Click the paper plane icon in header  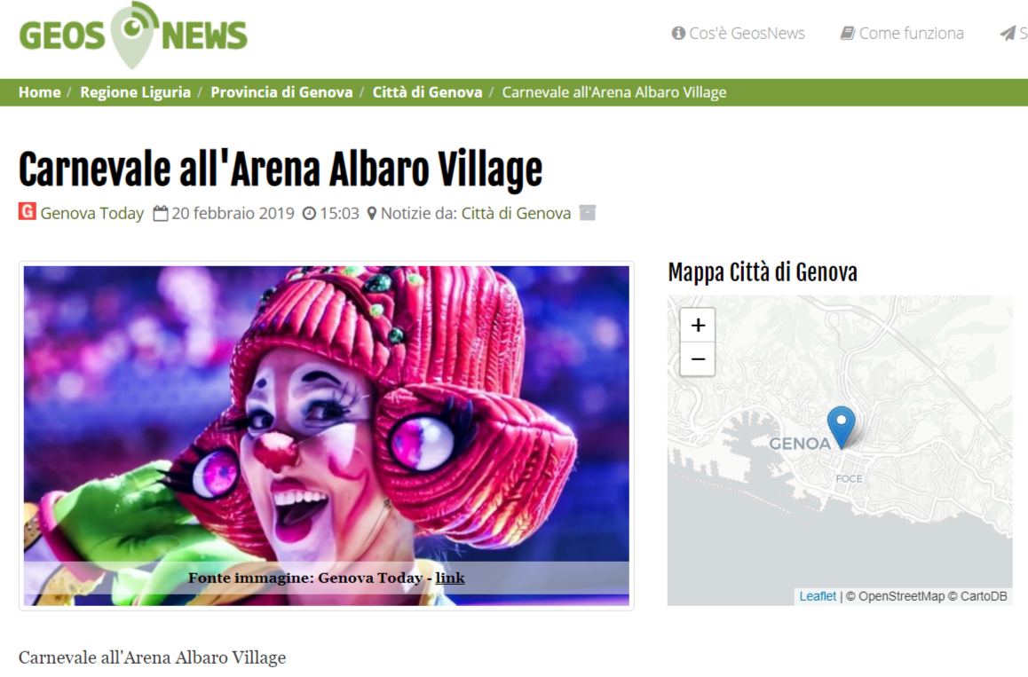[x=1007, y=34]
